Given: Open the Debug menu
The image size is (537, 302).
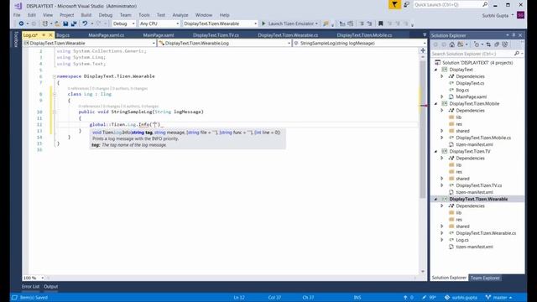Looking at the screenshot, I should coord(106,15).
